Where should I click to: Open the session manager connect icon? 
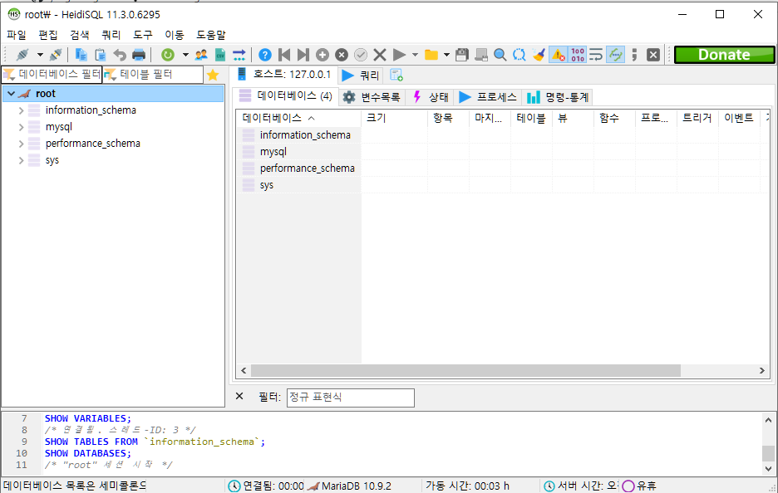coord(22,55)
